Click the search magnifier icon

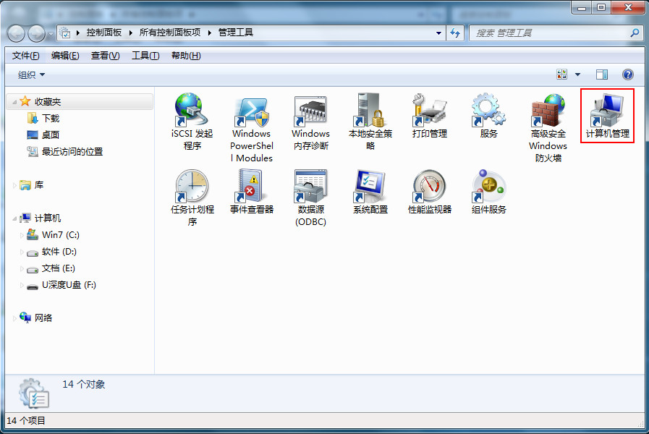click(634, 33)
